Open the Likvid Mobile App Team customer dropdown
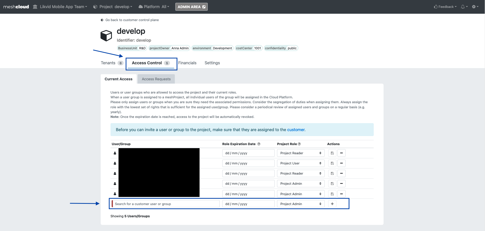The image size is (485, 231). tap(60, 7)
